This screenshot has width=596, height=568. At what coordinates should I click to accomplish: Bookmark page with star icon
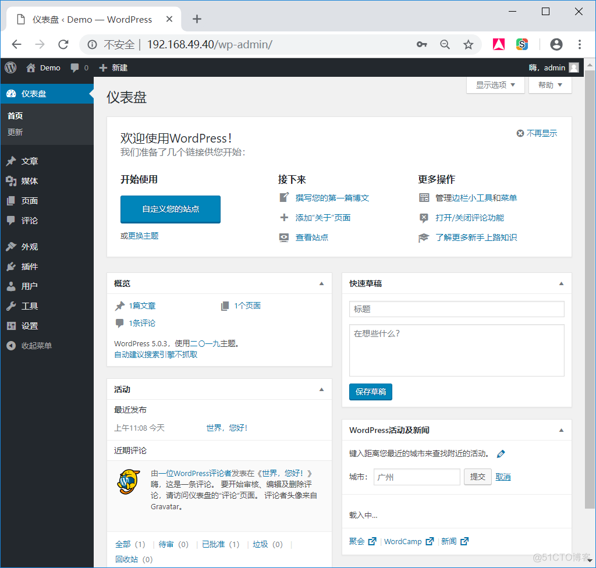click(469, 44)
